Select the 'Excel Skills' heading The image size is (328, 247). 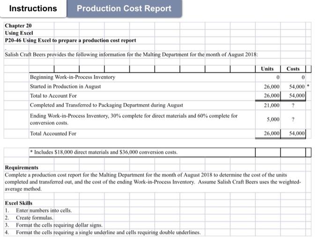point(19,203)
